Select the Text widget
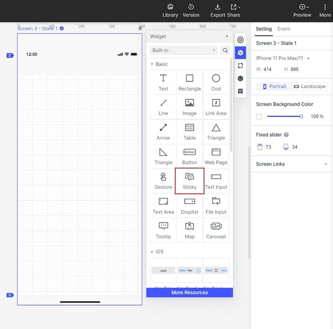333x329 pixels. click(163, 83)
